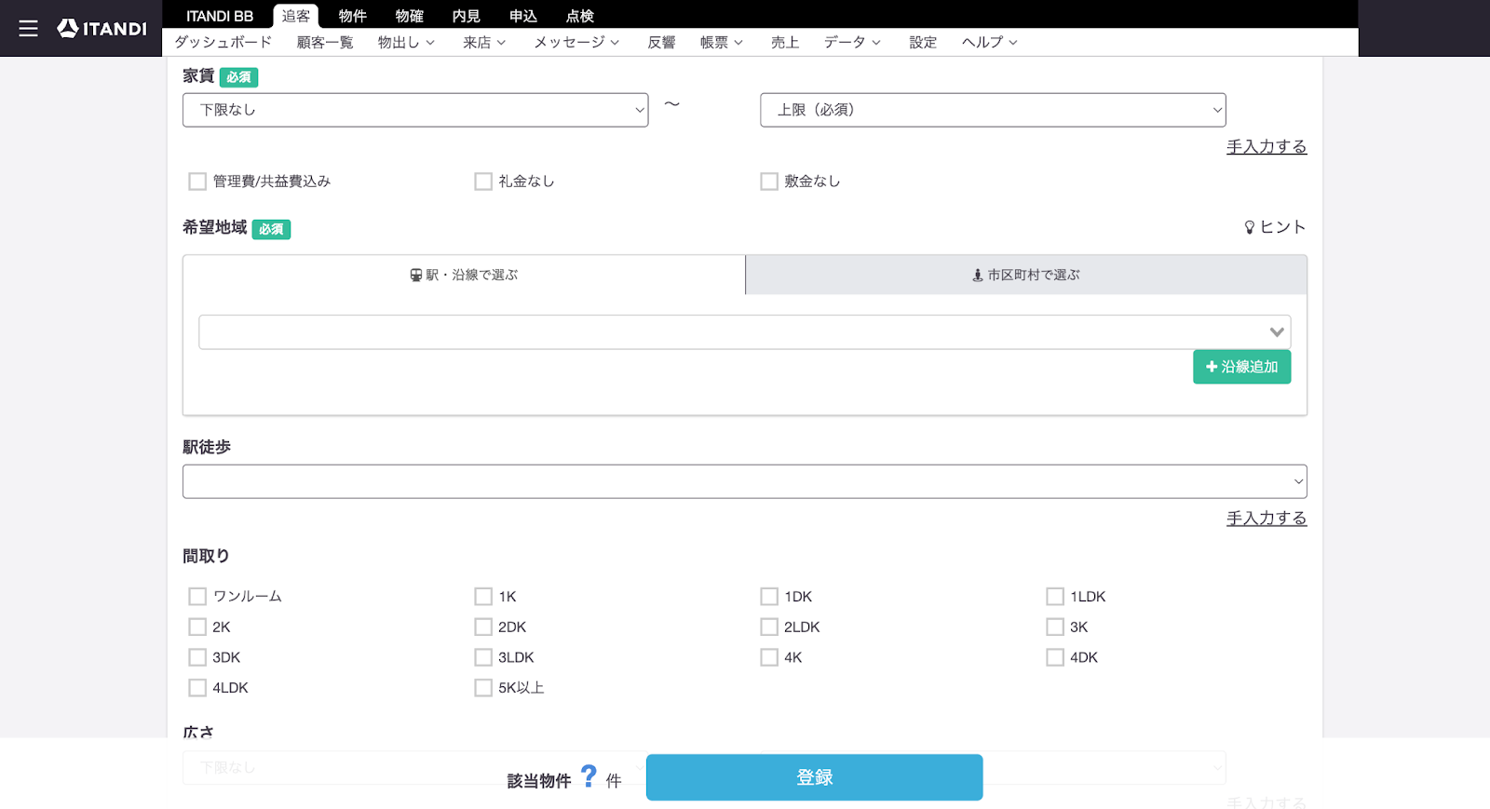The image size is (1490, 809).
Task: Open the 上限（必須）rent maximum dropdown
Action: (993, 110)
